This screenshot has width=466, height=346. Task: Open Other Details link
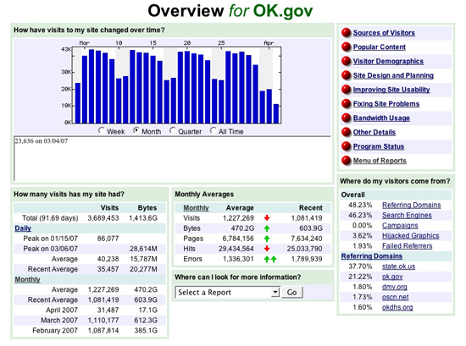tap(374, 132)
